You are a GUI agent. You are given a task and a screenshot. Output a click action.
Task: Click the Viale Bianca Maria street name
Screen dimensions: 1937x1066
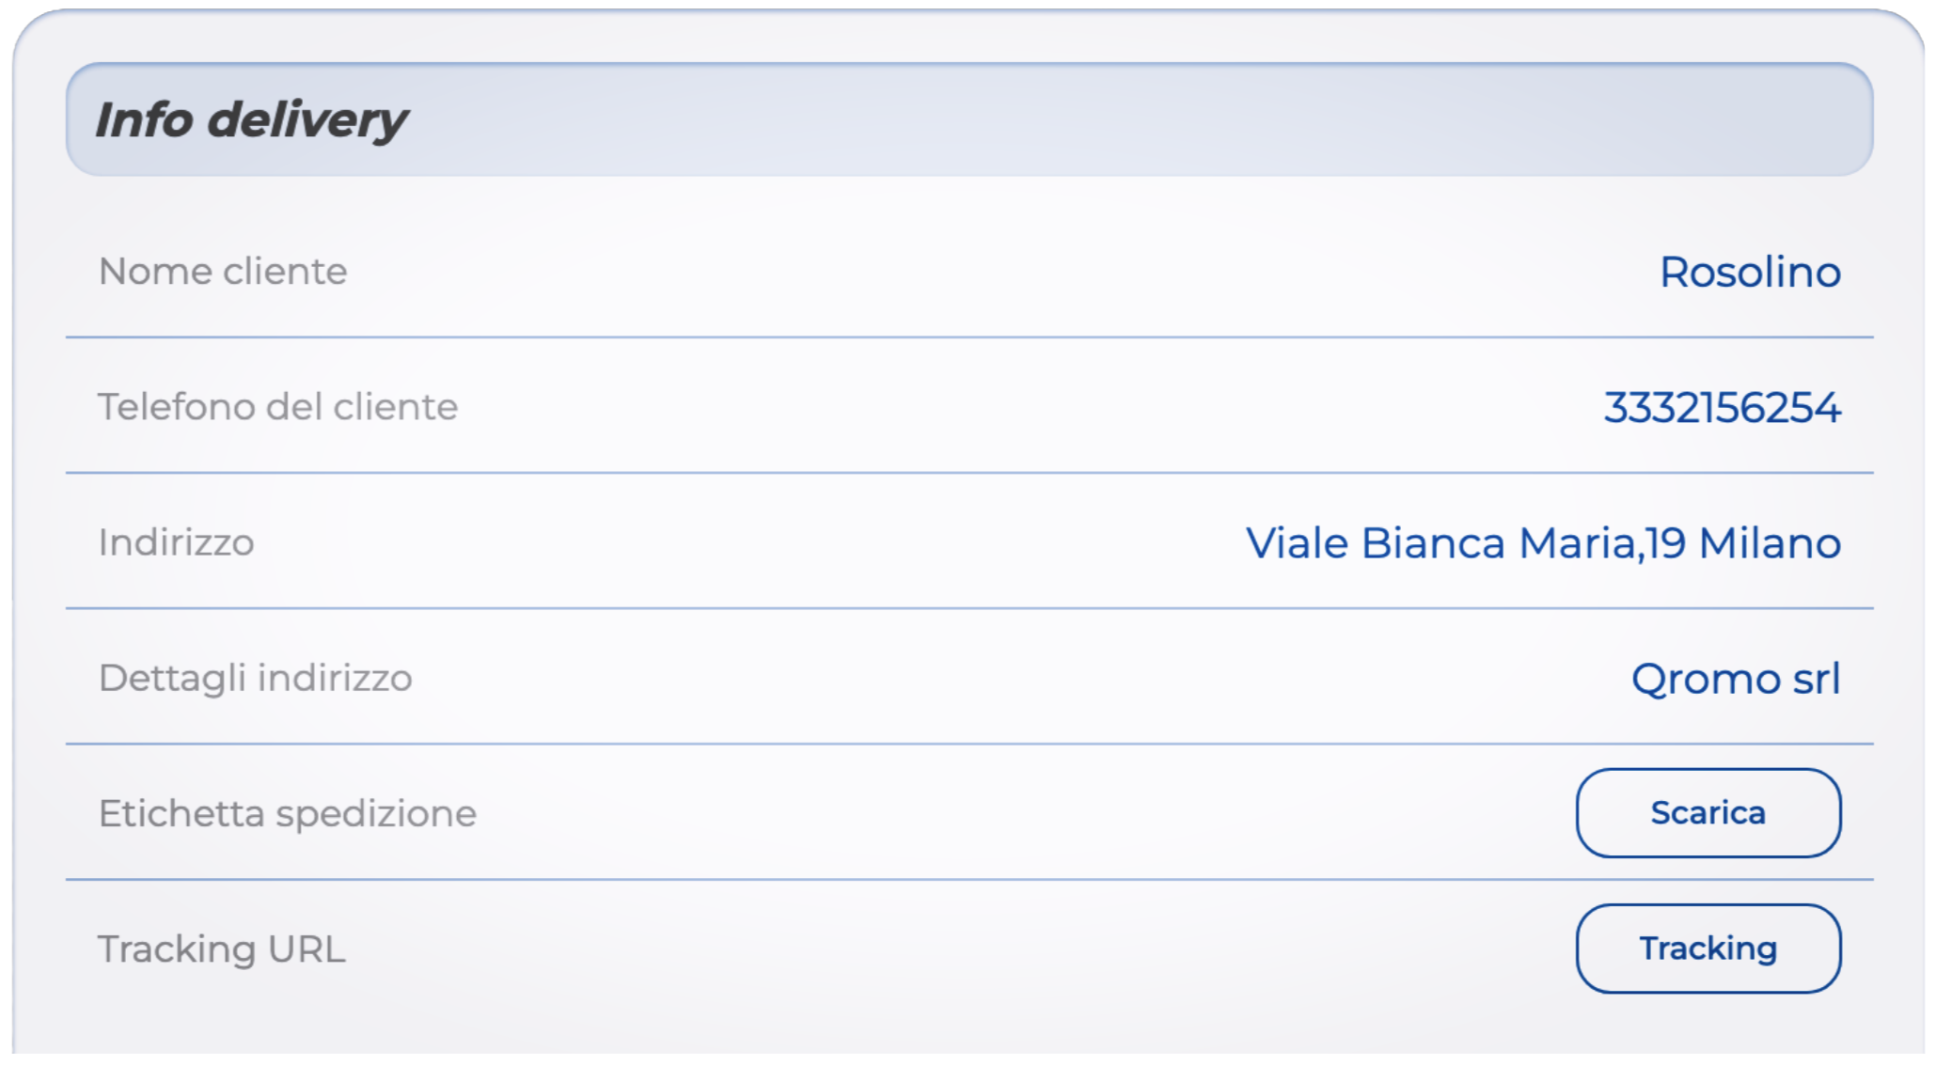click(1441, 543)
